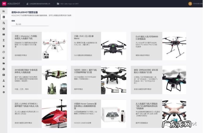Click the Air description under DJI Mavic
This screenshot has width=203, height=133.
[x=85, y=44]
